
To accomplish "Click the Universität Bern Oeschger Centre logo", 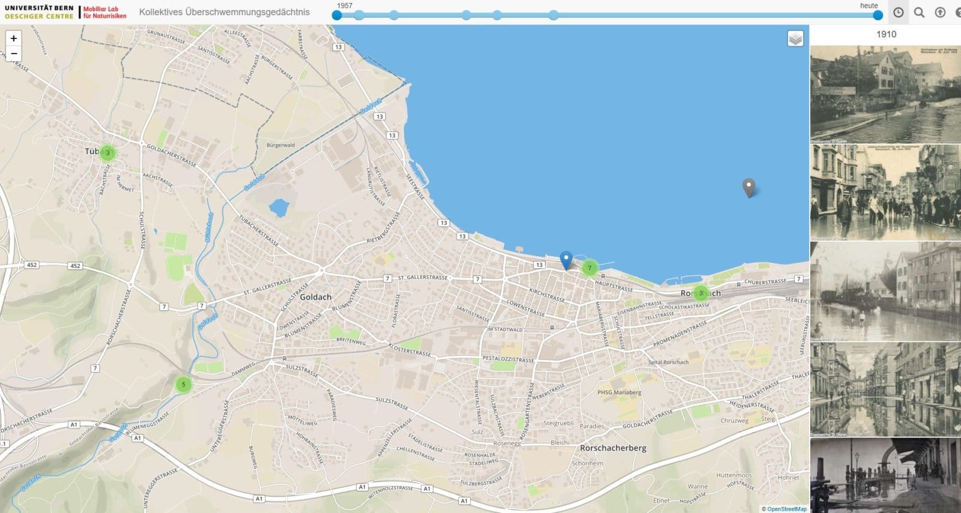I will (x=39, y=12).
